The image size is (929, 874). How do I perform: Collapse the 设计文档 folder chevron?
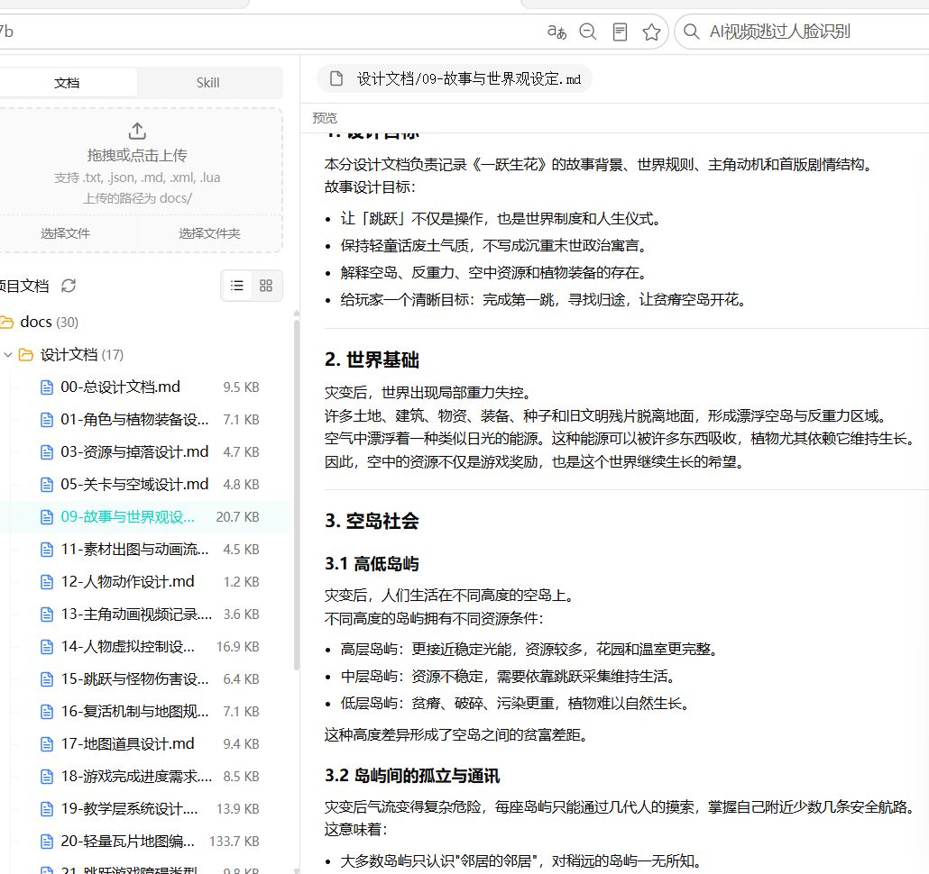pos(8,355)
